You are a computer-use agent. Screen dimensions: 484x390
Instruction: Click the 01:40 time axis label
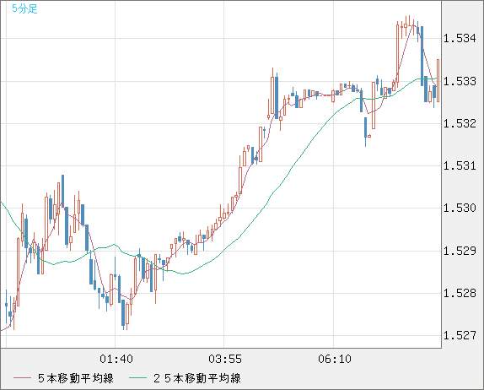[116, 359]
